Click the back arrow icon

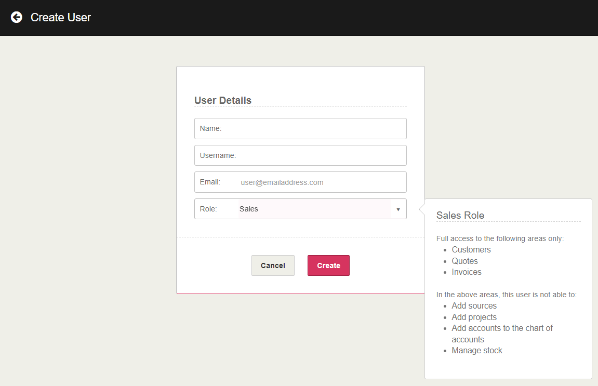click(17, 17)
